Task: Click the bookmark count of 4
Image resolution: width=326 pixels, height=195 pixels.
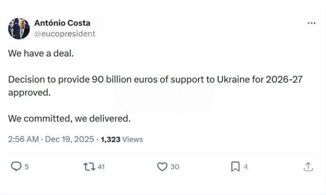Action: [x=246, y=167]
